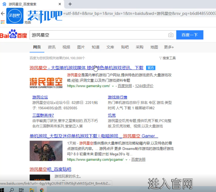The image size is (216, 192).
Task: Open Windows taskbar search
Action: point(12,190)
